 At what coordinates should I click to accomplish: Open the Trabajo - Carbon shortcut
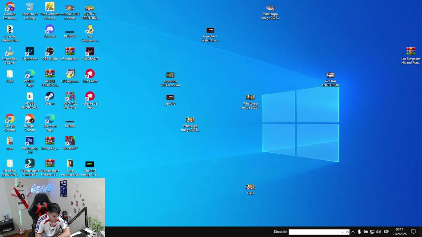coord(30,123)
